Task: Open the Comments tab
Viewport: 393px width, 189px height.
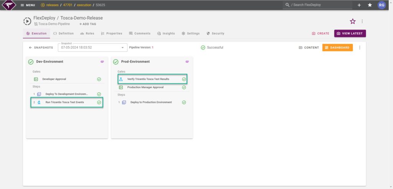Action: [x=140, y=33]
